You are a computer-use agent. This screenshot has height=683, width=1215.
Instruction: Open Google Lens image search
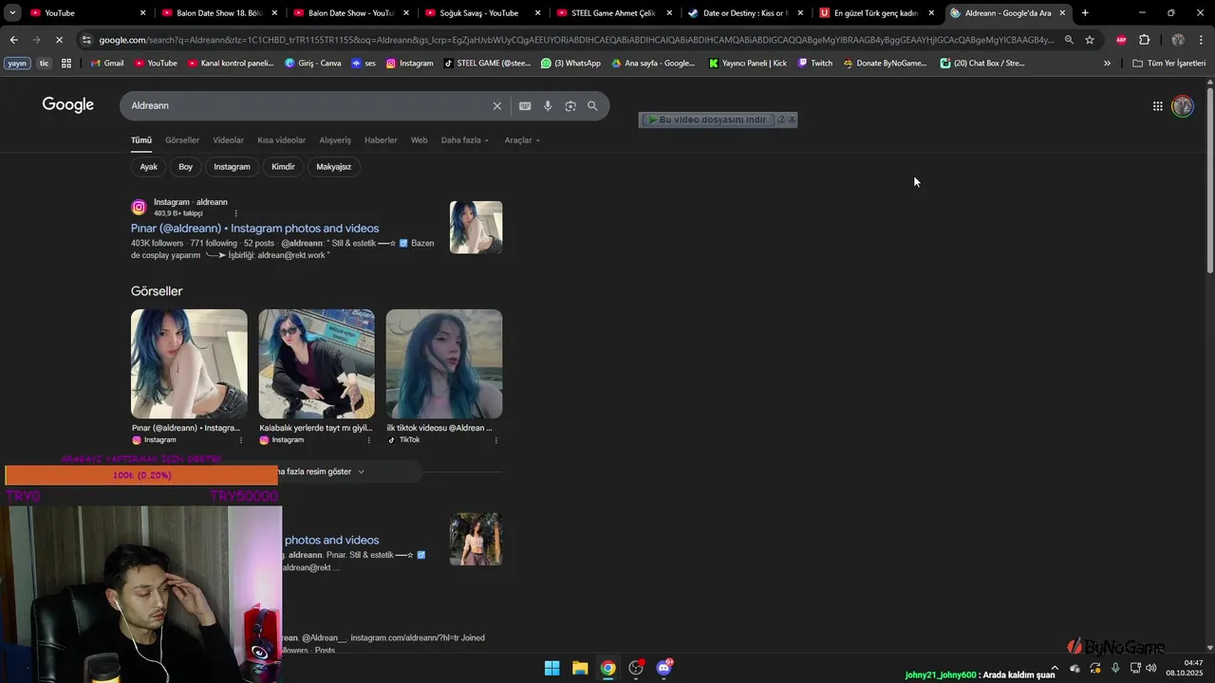(x=570, y=106)
